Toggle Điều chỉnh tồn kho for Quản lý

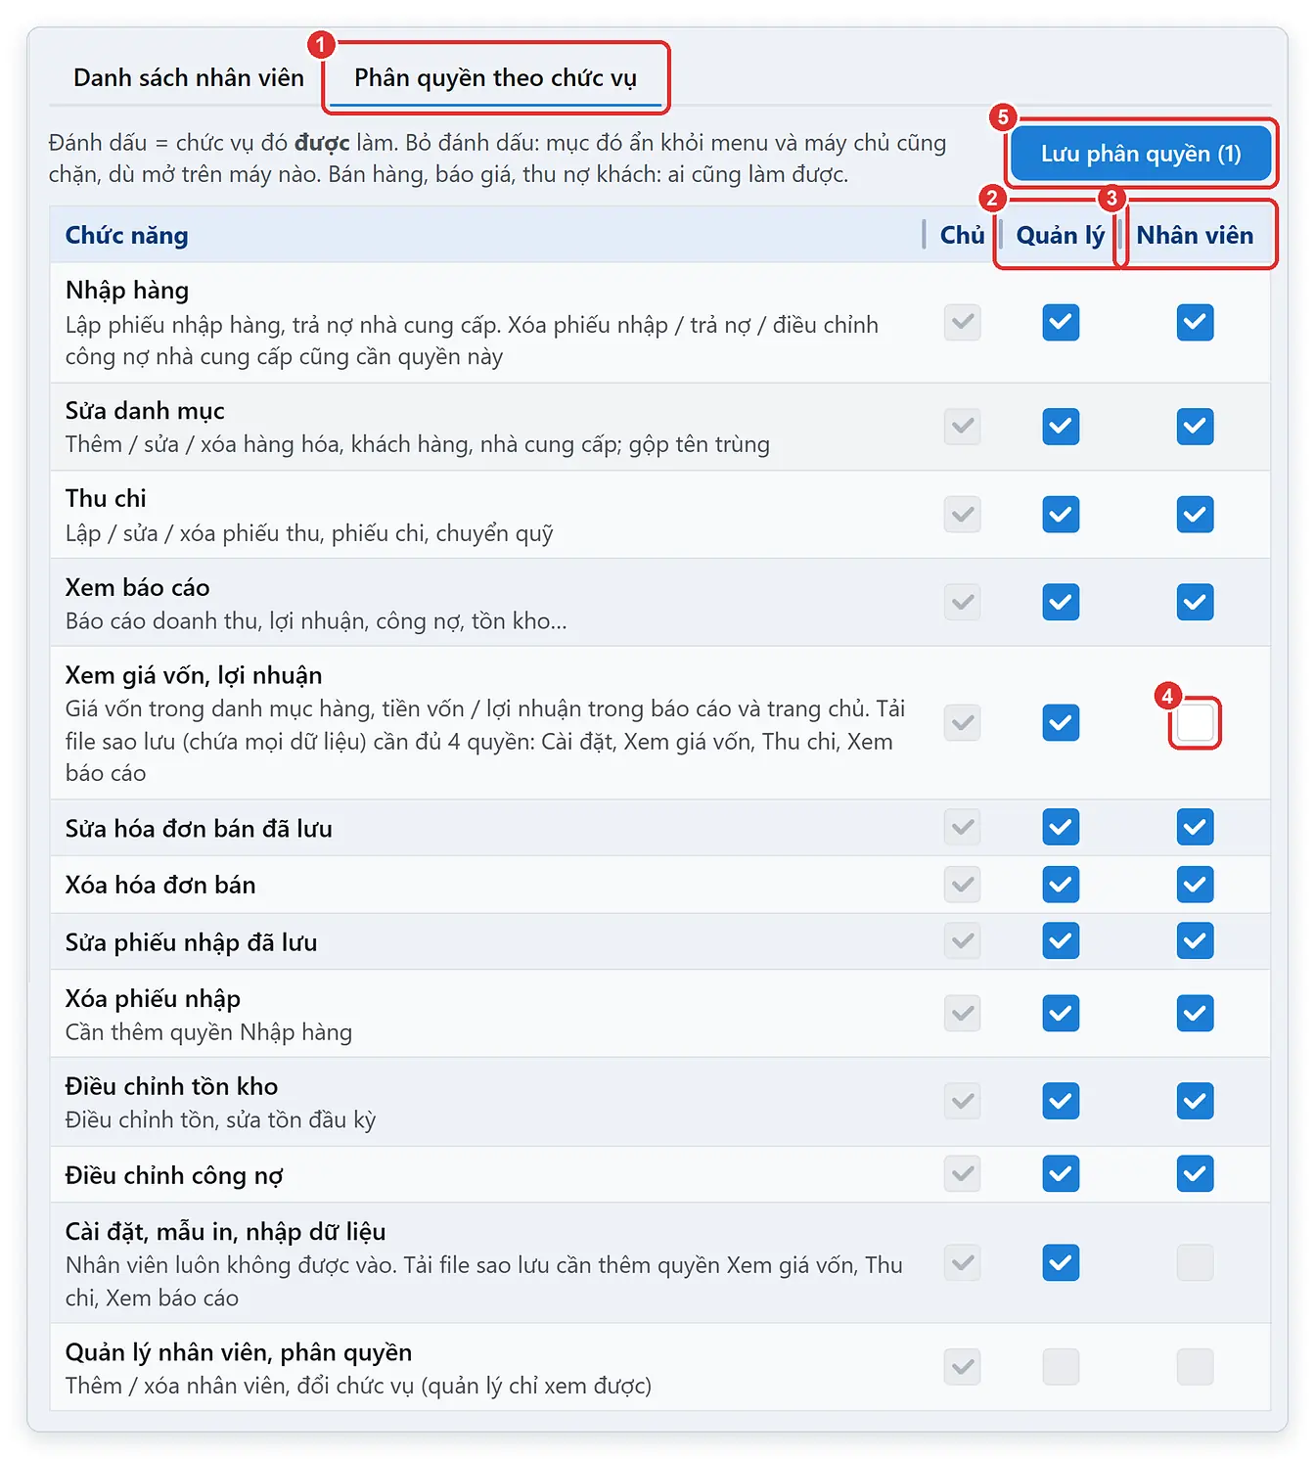[x=1061, y=1101]
